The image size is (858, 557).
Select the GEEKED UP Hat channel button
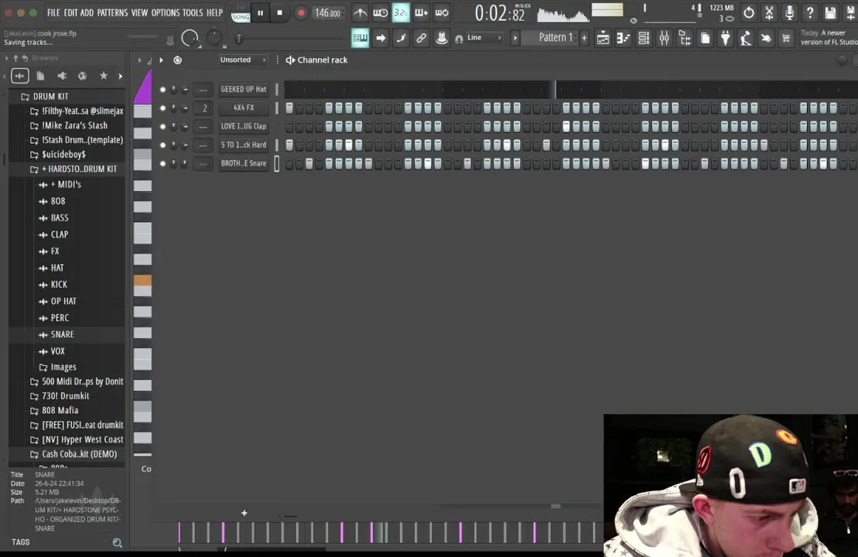click(244, 89)
